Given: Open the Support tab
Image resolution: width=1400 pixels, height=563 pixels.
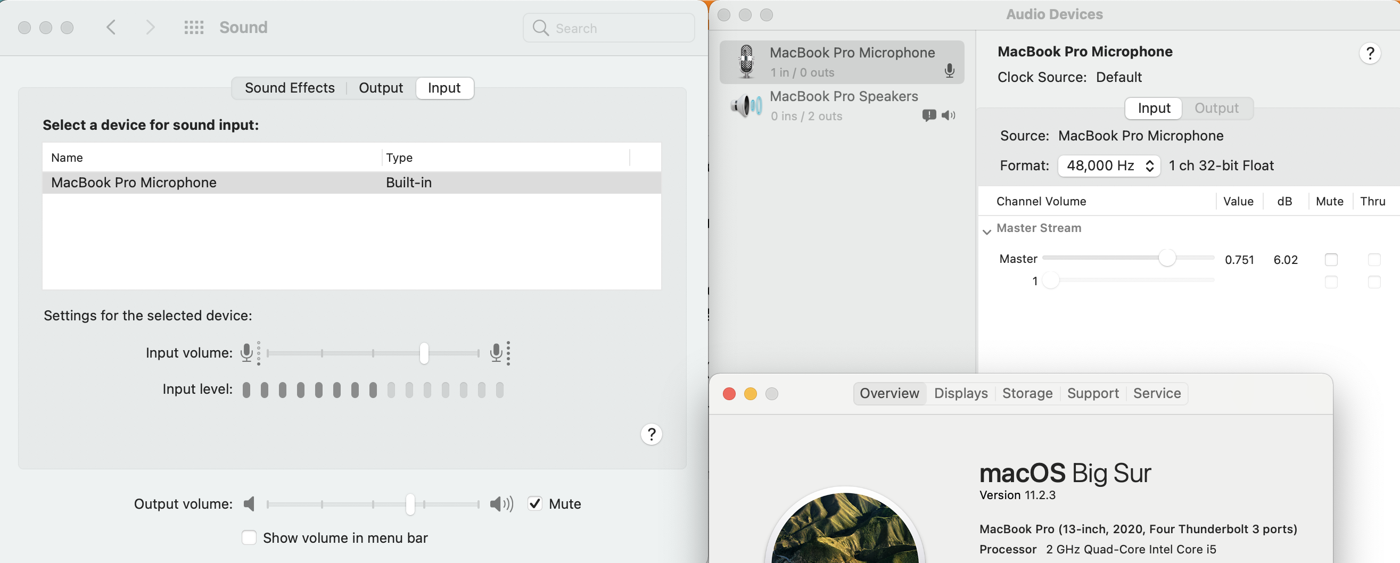Looking at the screenshot, I should pos(1093,393).
